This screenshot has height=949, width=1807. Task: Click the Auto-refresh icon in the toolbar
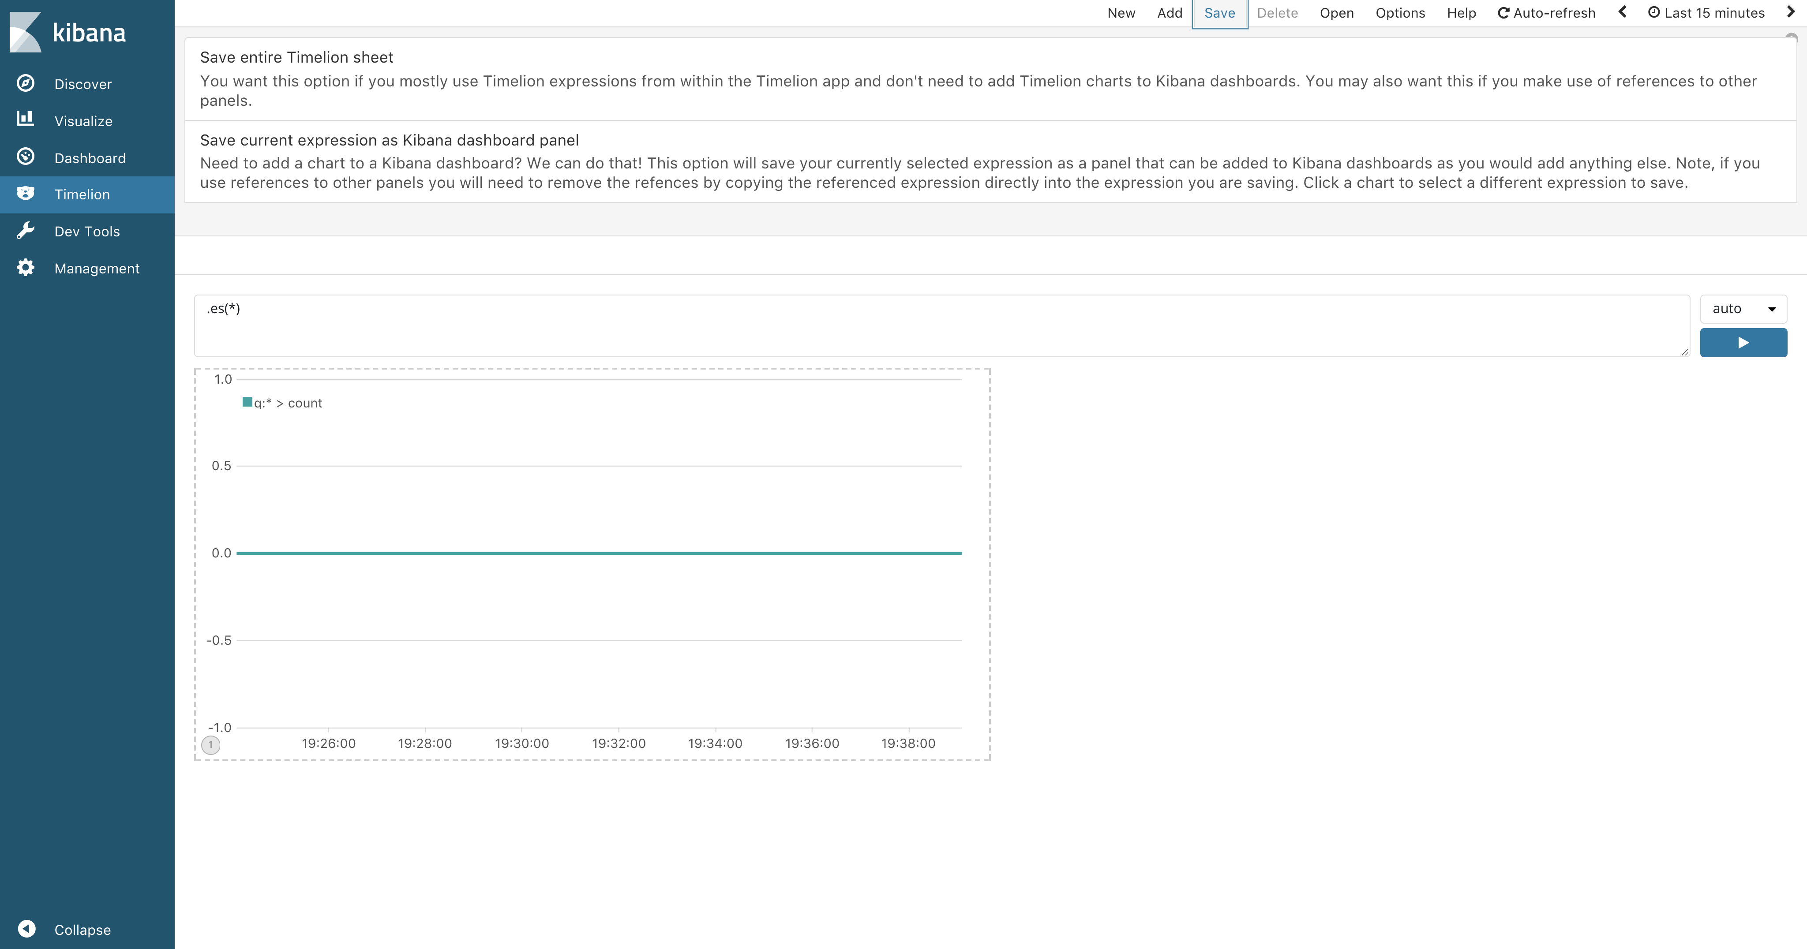click(1503, 12)
